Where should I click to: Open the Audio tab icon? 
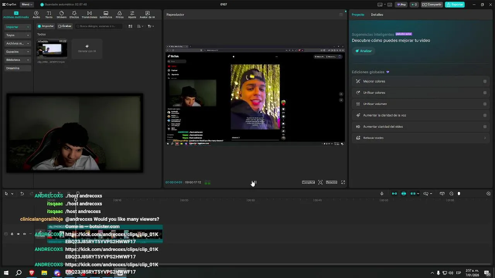pos(36,15)
